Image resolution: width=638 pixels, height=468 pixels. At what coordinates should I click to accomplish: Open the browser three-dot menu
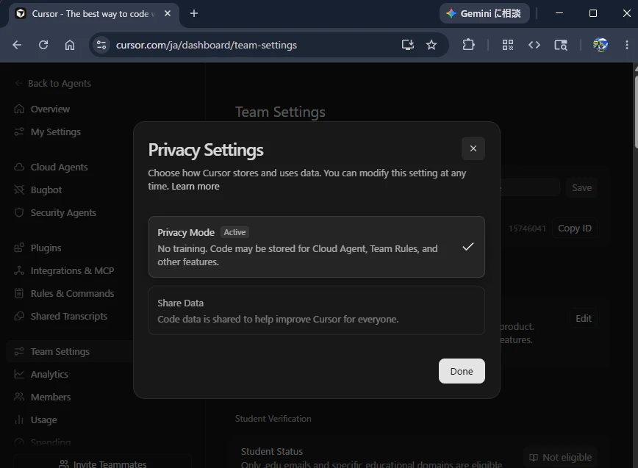click(x=626, y=45)
